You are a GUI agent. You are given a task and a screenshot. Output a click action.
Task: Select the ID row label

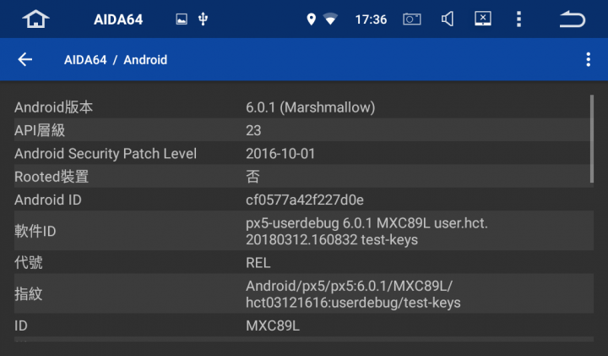coord(21,326)
